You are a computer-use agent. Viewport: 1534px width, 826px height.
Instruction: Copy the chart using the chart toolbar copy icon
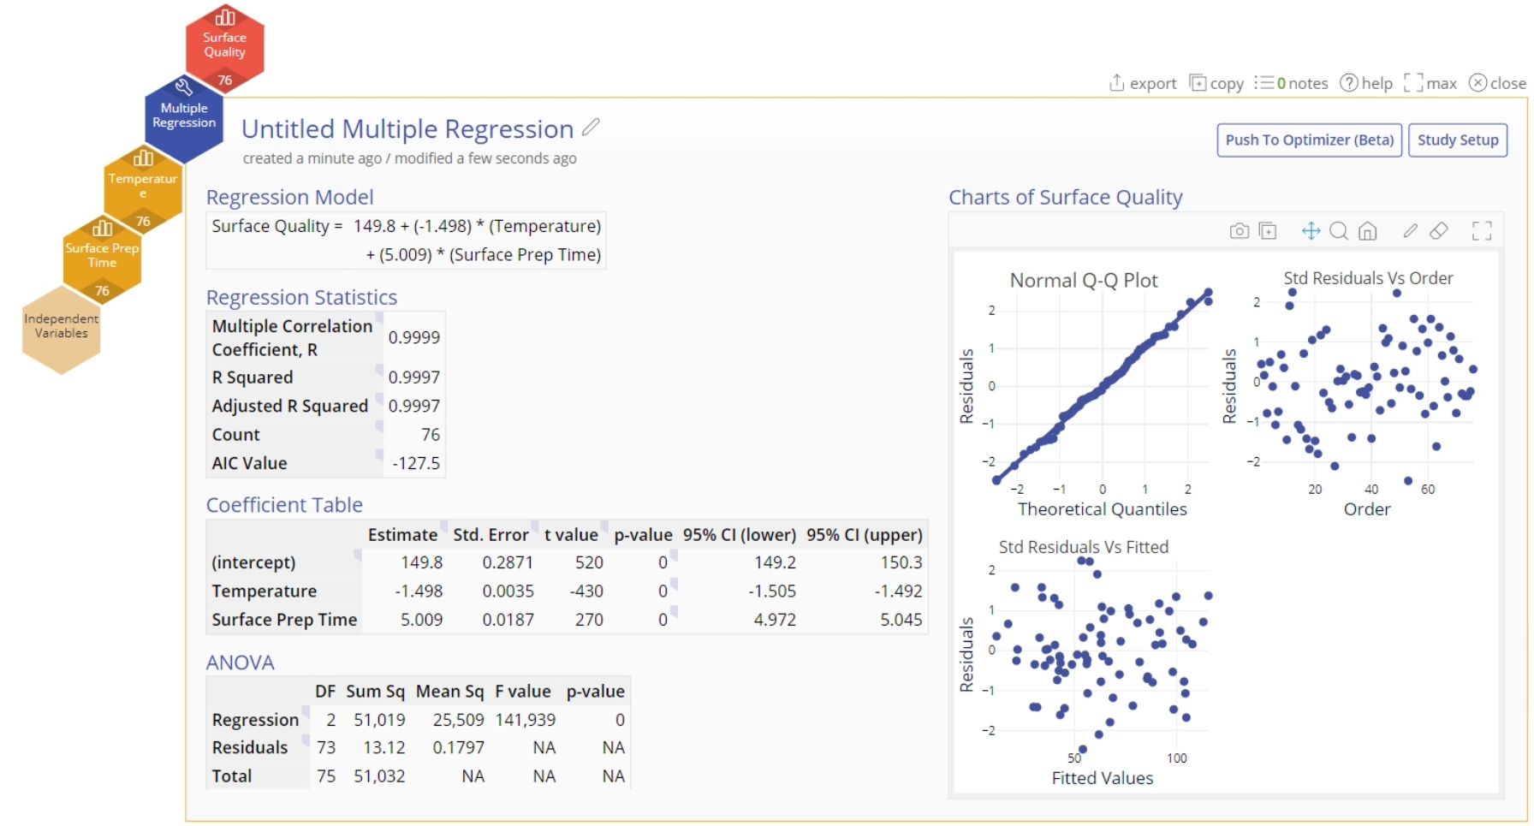pos(1268,231)
